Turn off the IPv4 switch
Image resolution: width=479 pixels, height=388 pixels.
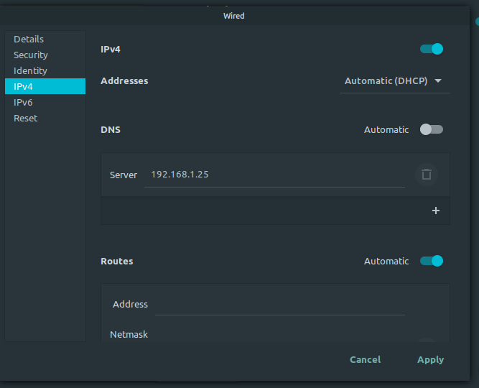tap(432, 49)
